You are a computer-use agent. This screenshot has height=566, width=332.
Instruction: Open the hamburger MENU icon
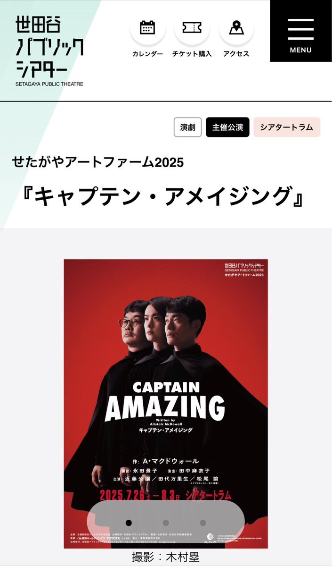pos(300,29)
